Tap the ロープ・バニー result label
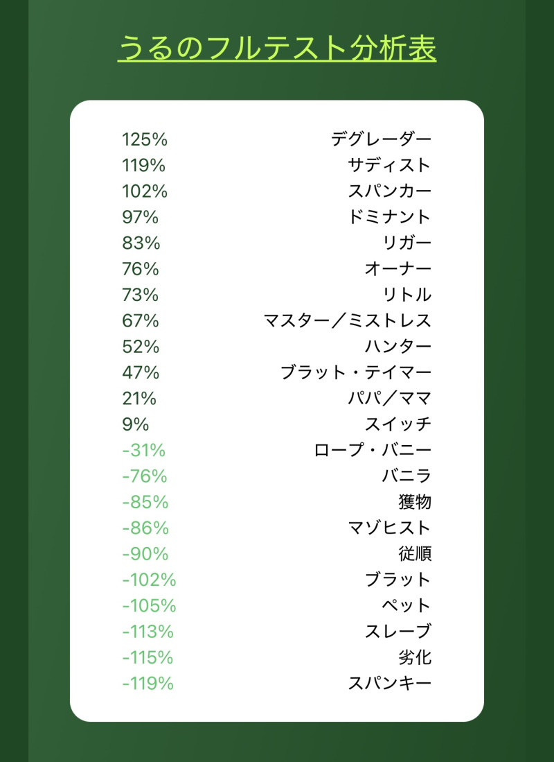Viewport: 554px width, 762px height. pyautogui.click(x=373, y=450)
